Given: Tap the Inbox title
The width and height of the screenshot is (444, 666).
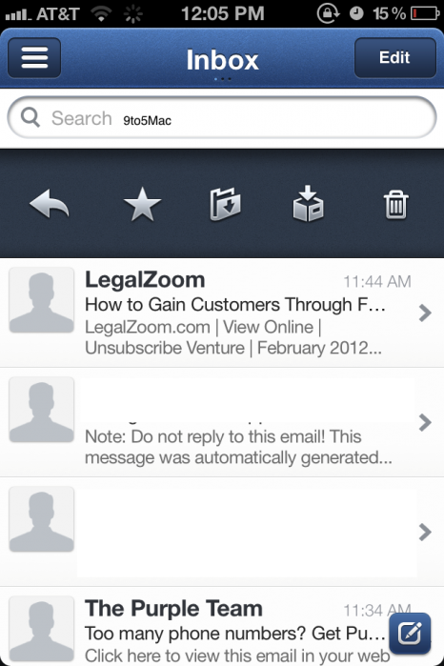Looking at the screenshot, I should click(222, 59).
